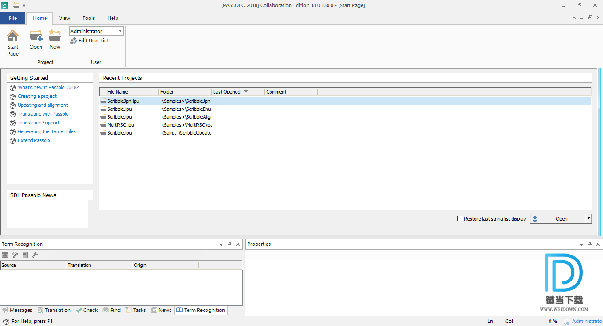Click help icon beside Extend Passolo

coord(13,141)
